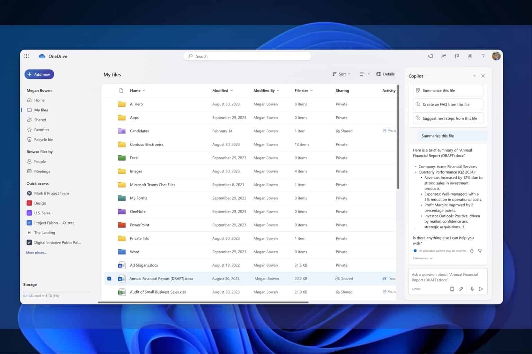This screenshot has height=354, width=532.
Task: Click the horizontal scrollbar under the file list
Action: click(203, 302)
